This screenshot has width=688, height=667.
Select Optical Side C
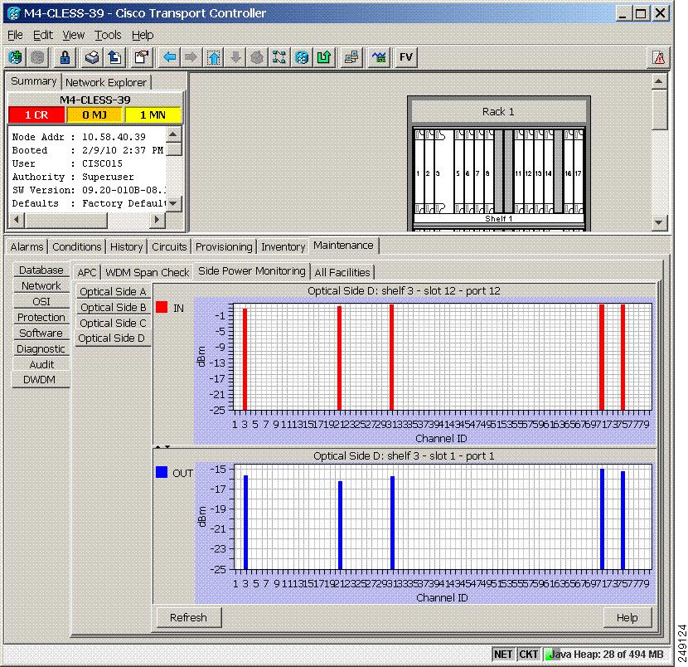tap(113, 324)
